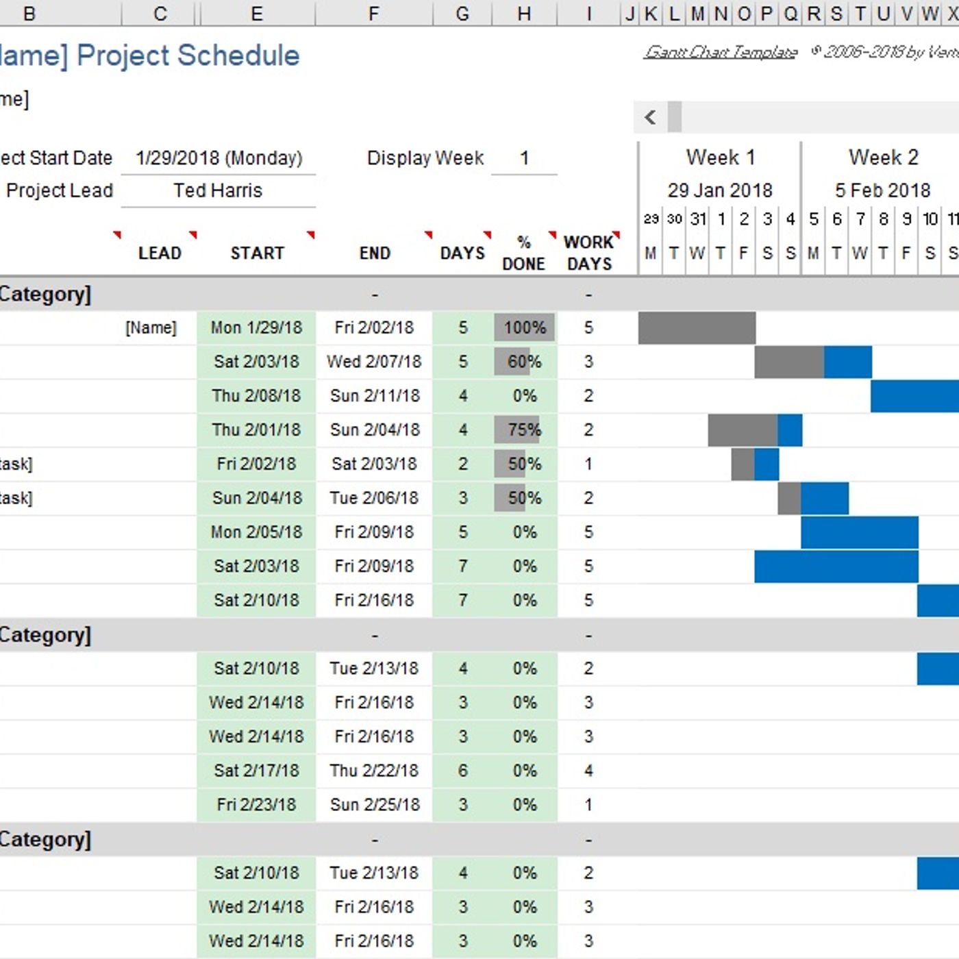The image size is (959, 959).
Task: Select the Sun 2/25/18 end date cell
Action: coord(374,805)
